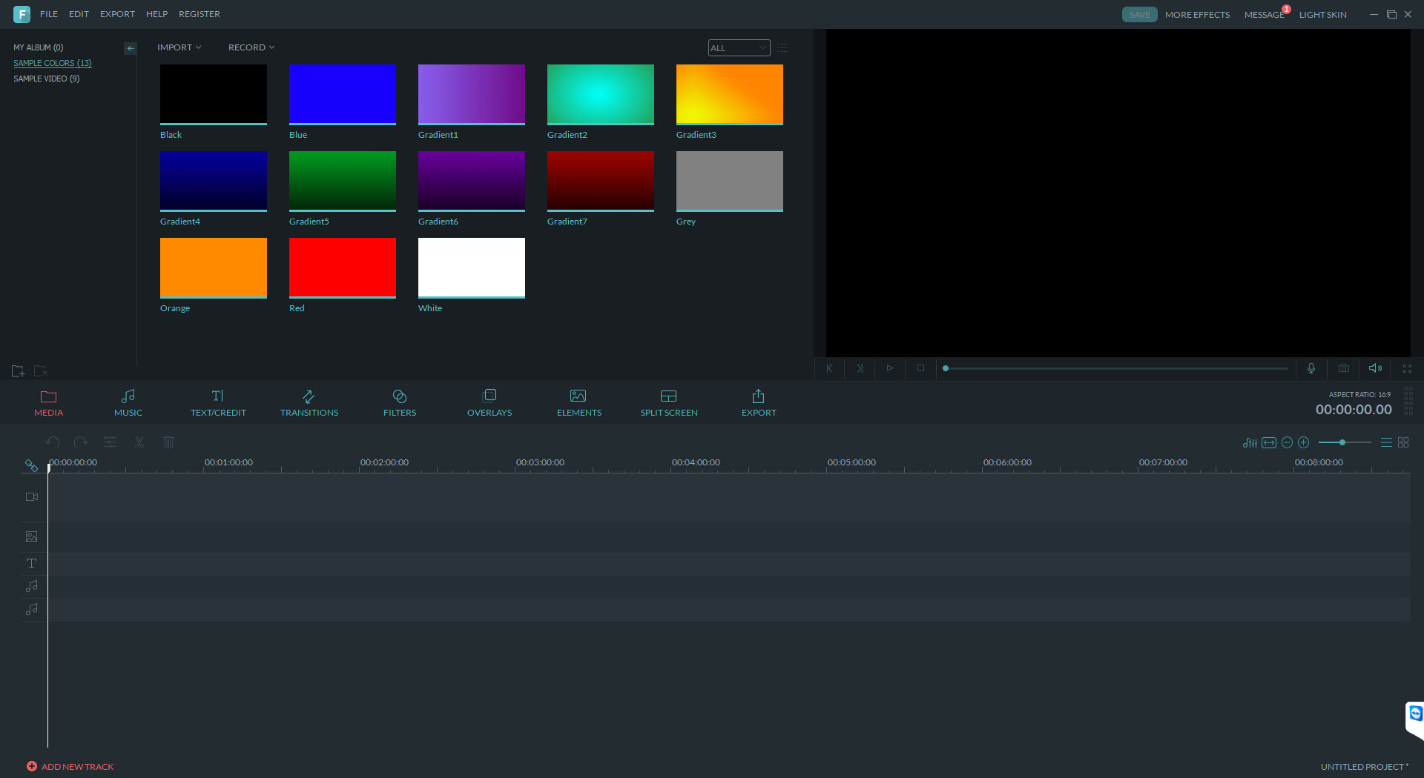Viewport: 1424px width, 778px height.
Task: Toggle preview fullscreen mode
Action: [1407, 368]
